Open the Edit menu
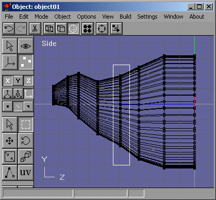 (x=24, y=17)
